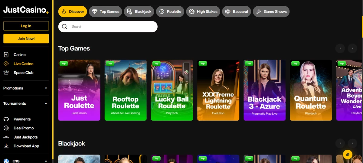The image size is (363, 163).
Task: Open the Payments page
Action: (x=22, y=119)
